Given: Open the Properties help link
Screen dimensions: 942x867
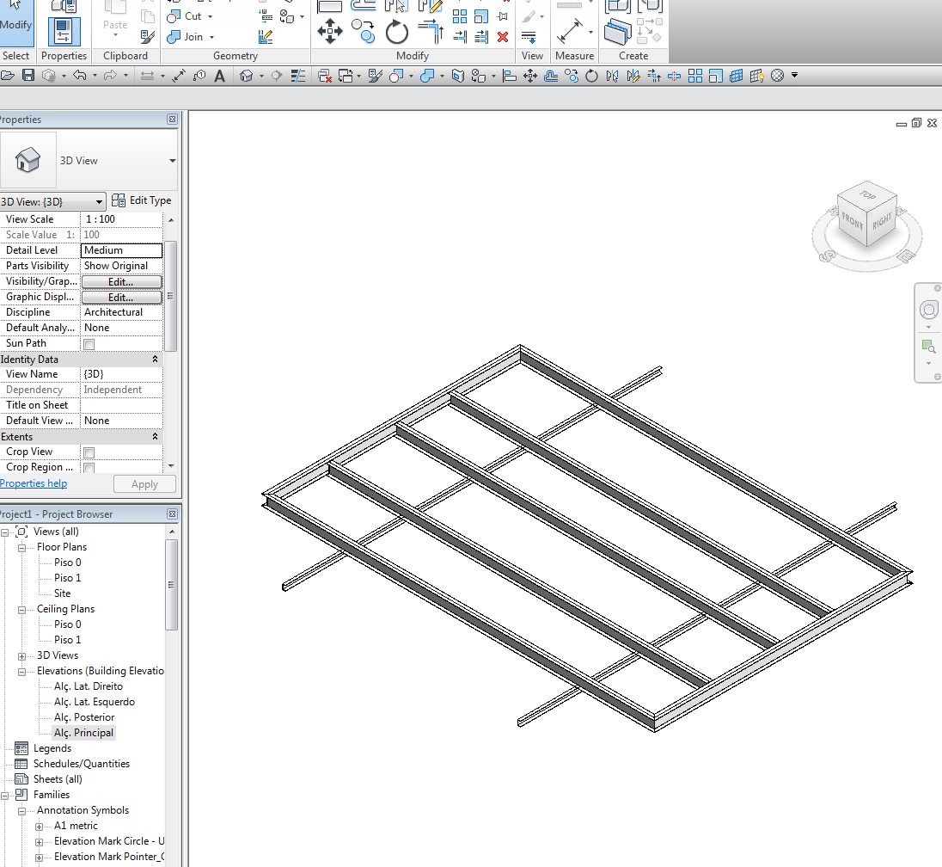Looking at the screenshot, I should point(34,483).
